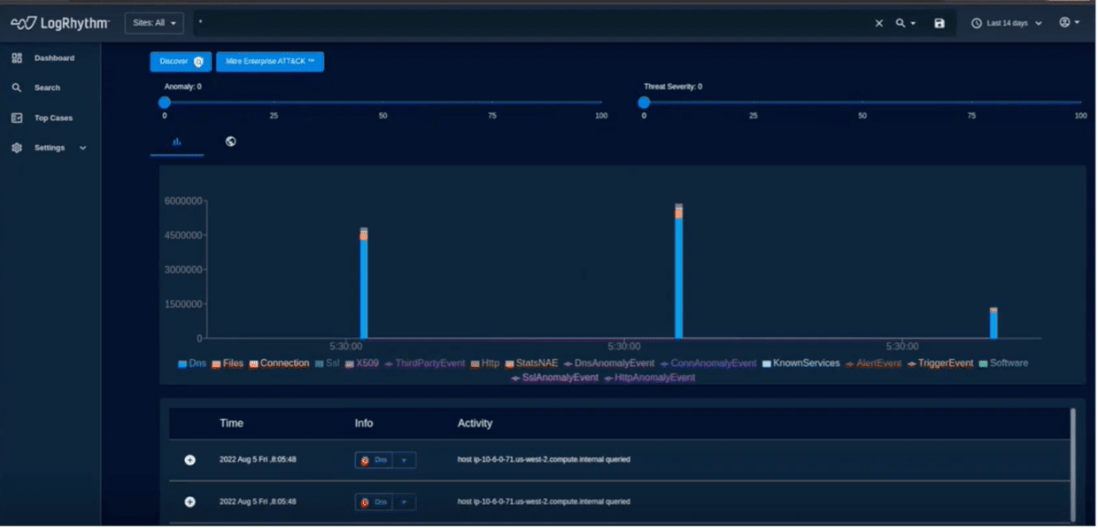Click the 1500000 y-axis label

pos(184,304)
